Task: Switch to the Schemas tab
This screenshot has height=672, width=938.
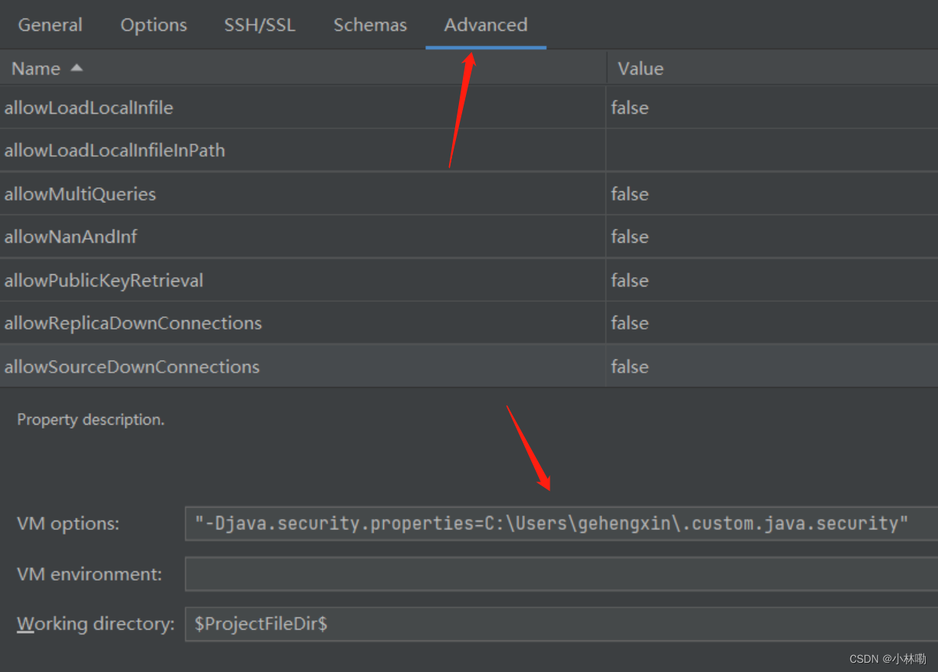Action: click(370, 25)
